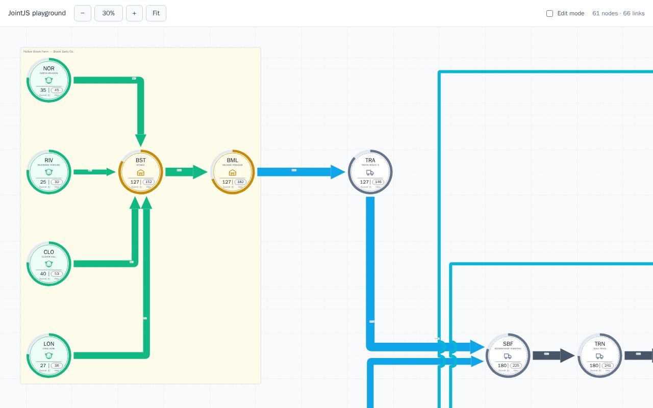Image resolution: width=653 pixels, height=408 pixels.
Task: Select the SBF node title
Action: pos(508,344)
